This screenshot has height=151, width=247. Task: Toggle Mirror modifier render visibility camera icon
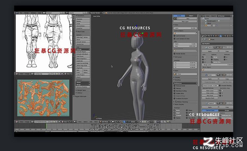(x=214, y=47)
